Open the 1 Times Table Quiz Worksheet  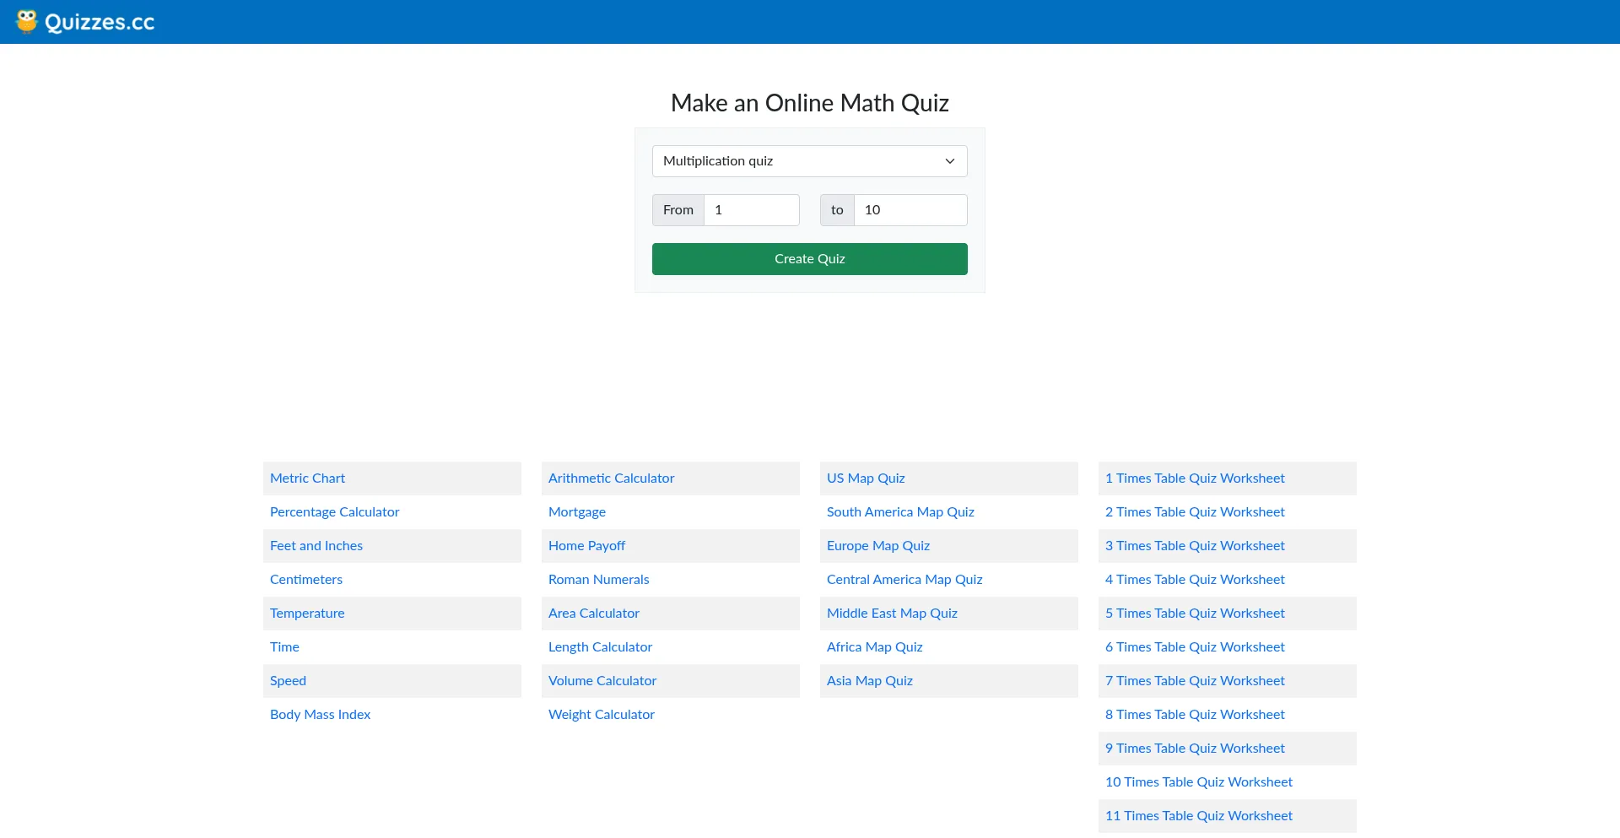coord(1195,478)
